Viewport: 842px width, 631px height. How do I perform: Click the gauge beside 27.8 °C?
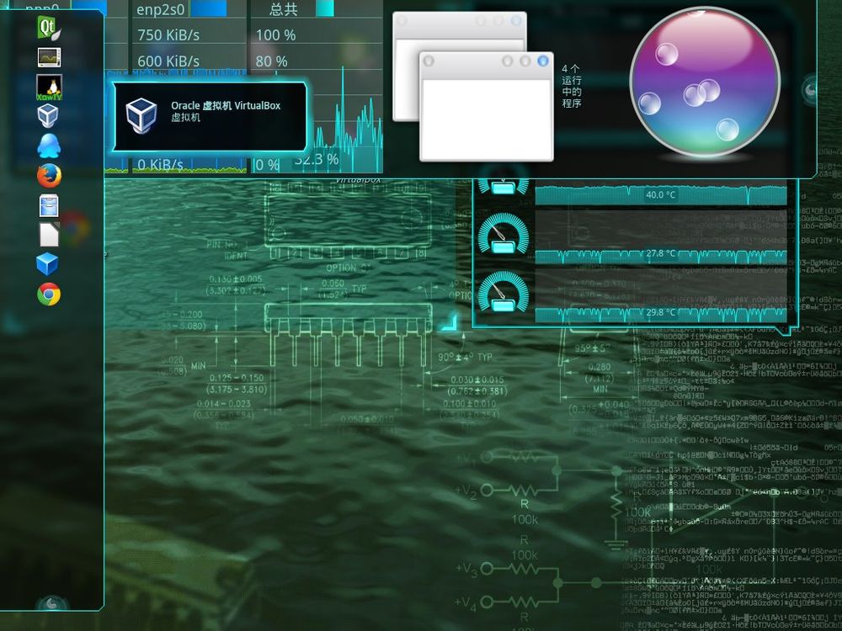click(504, 235)
